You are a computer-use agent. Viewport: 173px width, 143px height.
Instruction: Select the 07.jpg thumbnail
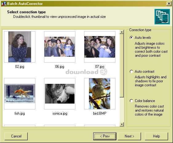pos(100,47)
